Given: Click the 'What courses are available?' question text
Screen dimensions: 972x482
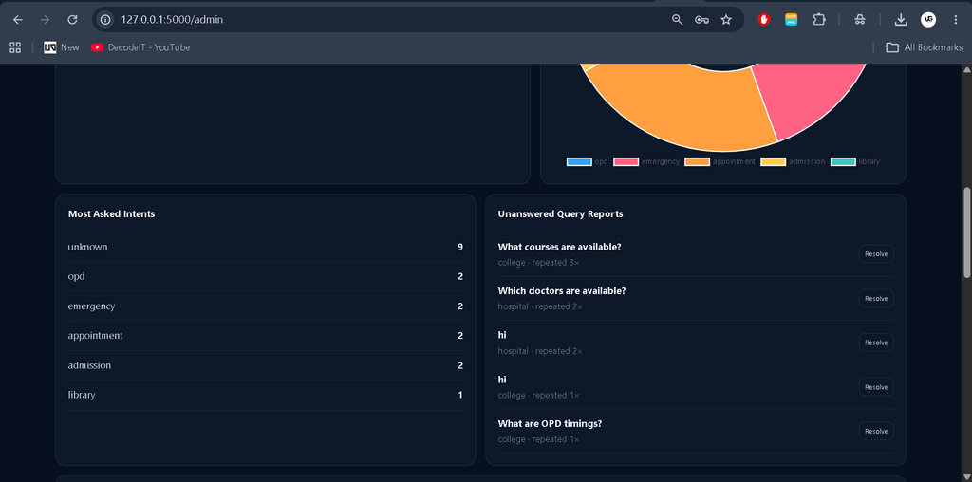Looking at the screenshot, I should pyautogui.click(x=559, y=247).
